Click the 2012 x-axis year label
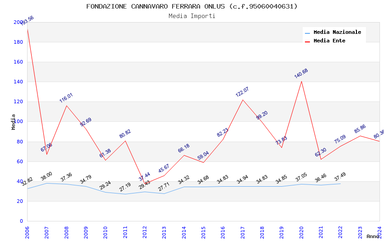This screenshot has width=384, height=248. point(145,232)
